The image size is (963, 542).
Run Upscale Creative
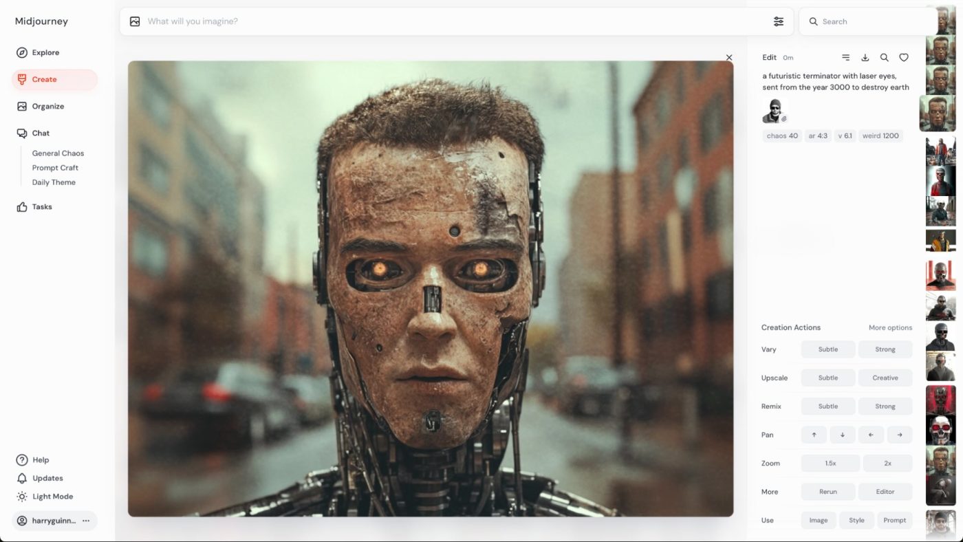tap(885, 378)
